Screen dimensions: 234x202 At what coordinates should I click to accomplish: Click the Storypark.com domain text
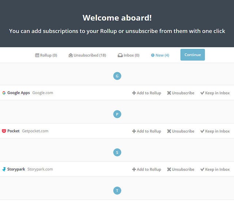[40, 169]
